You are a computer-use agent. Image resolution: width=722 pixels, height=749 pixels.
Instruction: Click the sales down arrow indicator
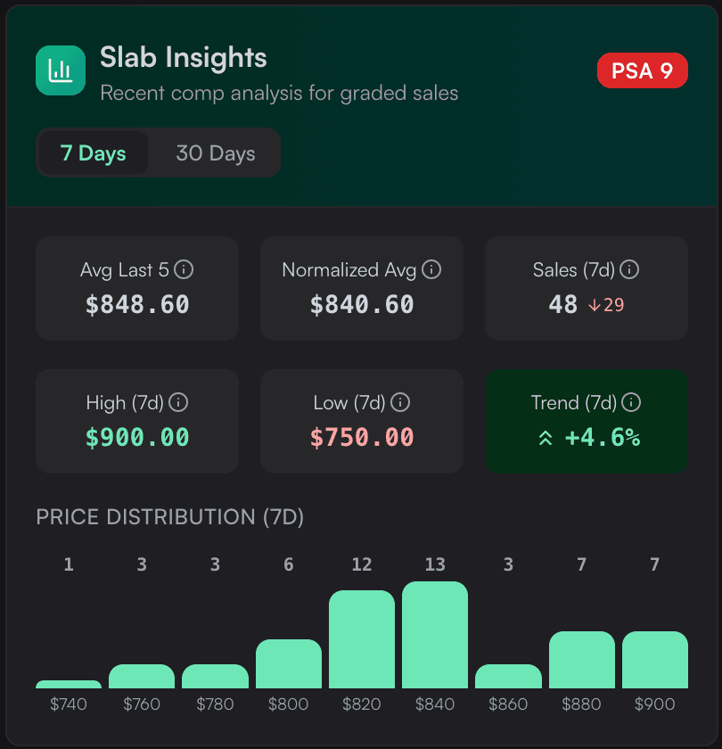pos(594,305)
